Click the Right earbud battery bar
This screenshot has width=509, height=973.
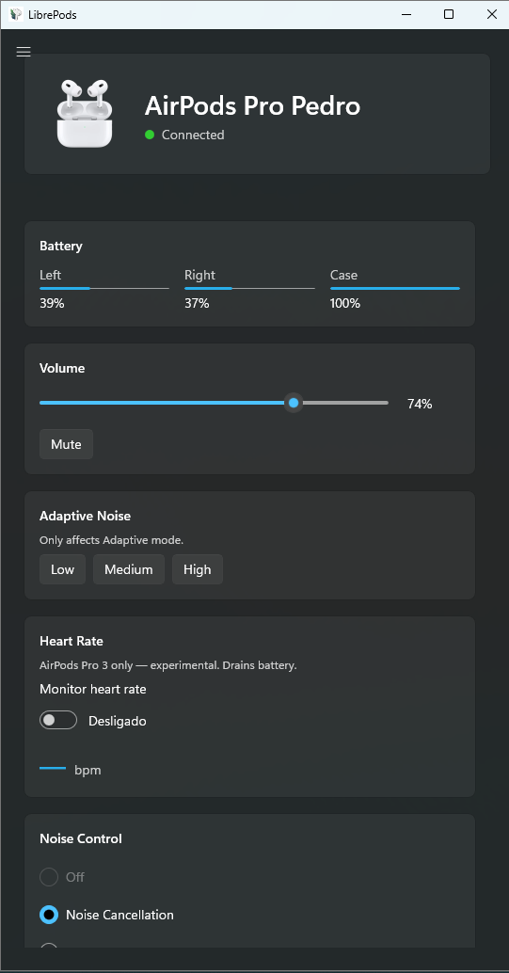(249, 289)
